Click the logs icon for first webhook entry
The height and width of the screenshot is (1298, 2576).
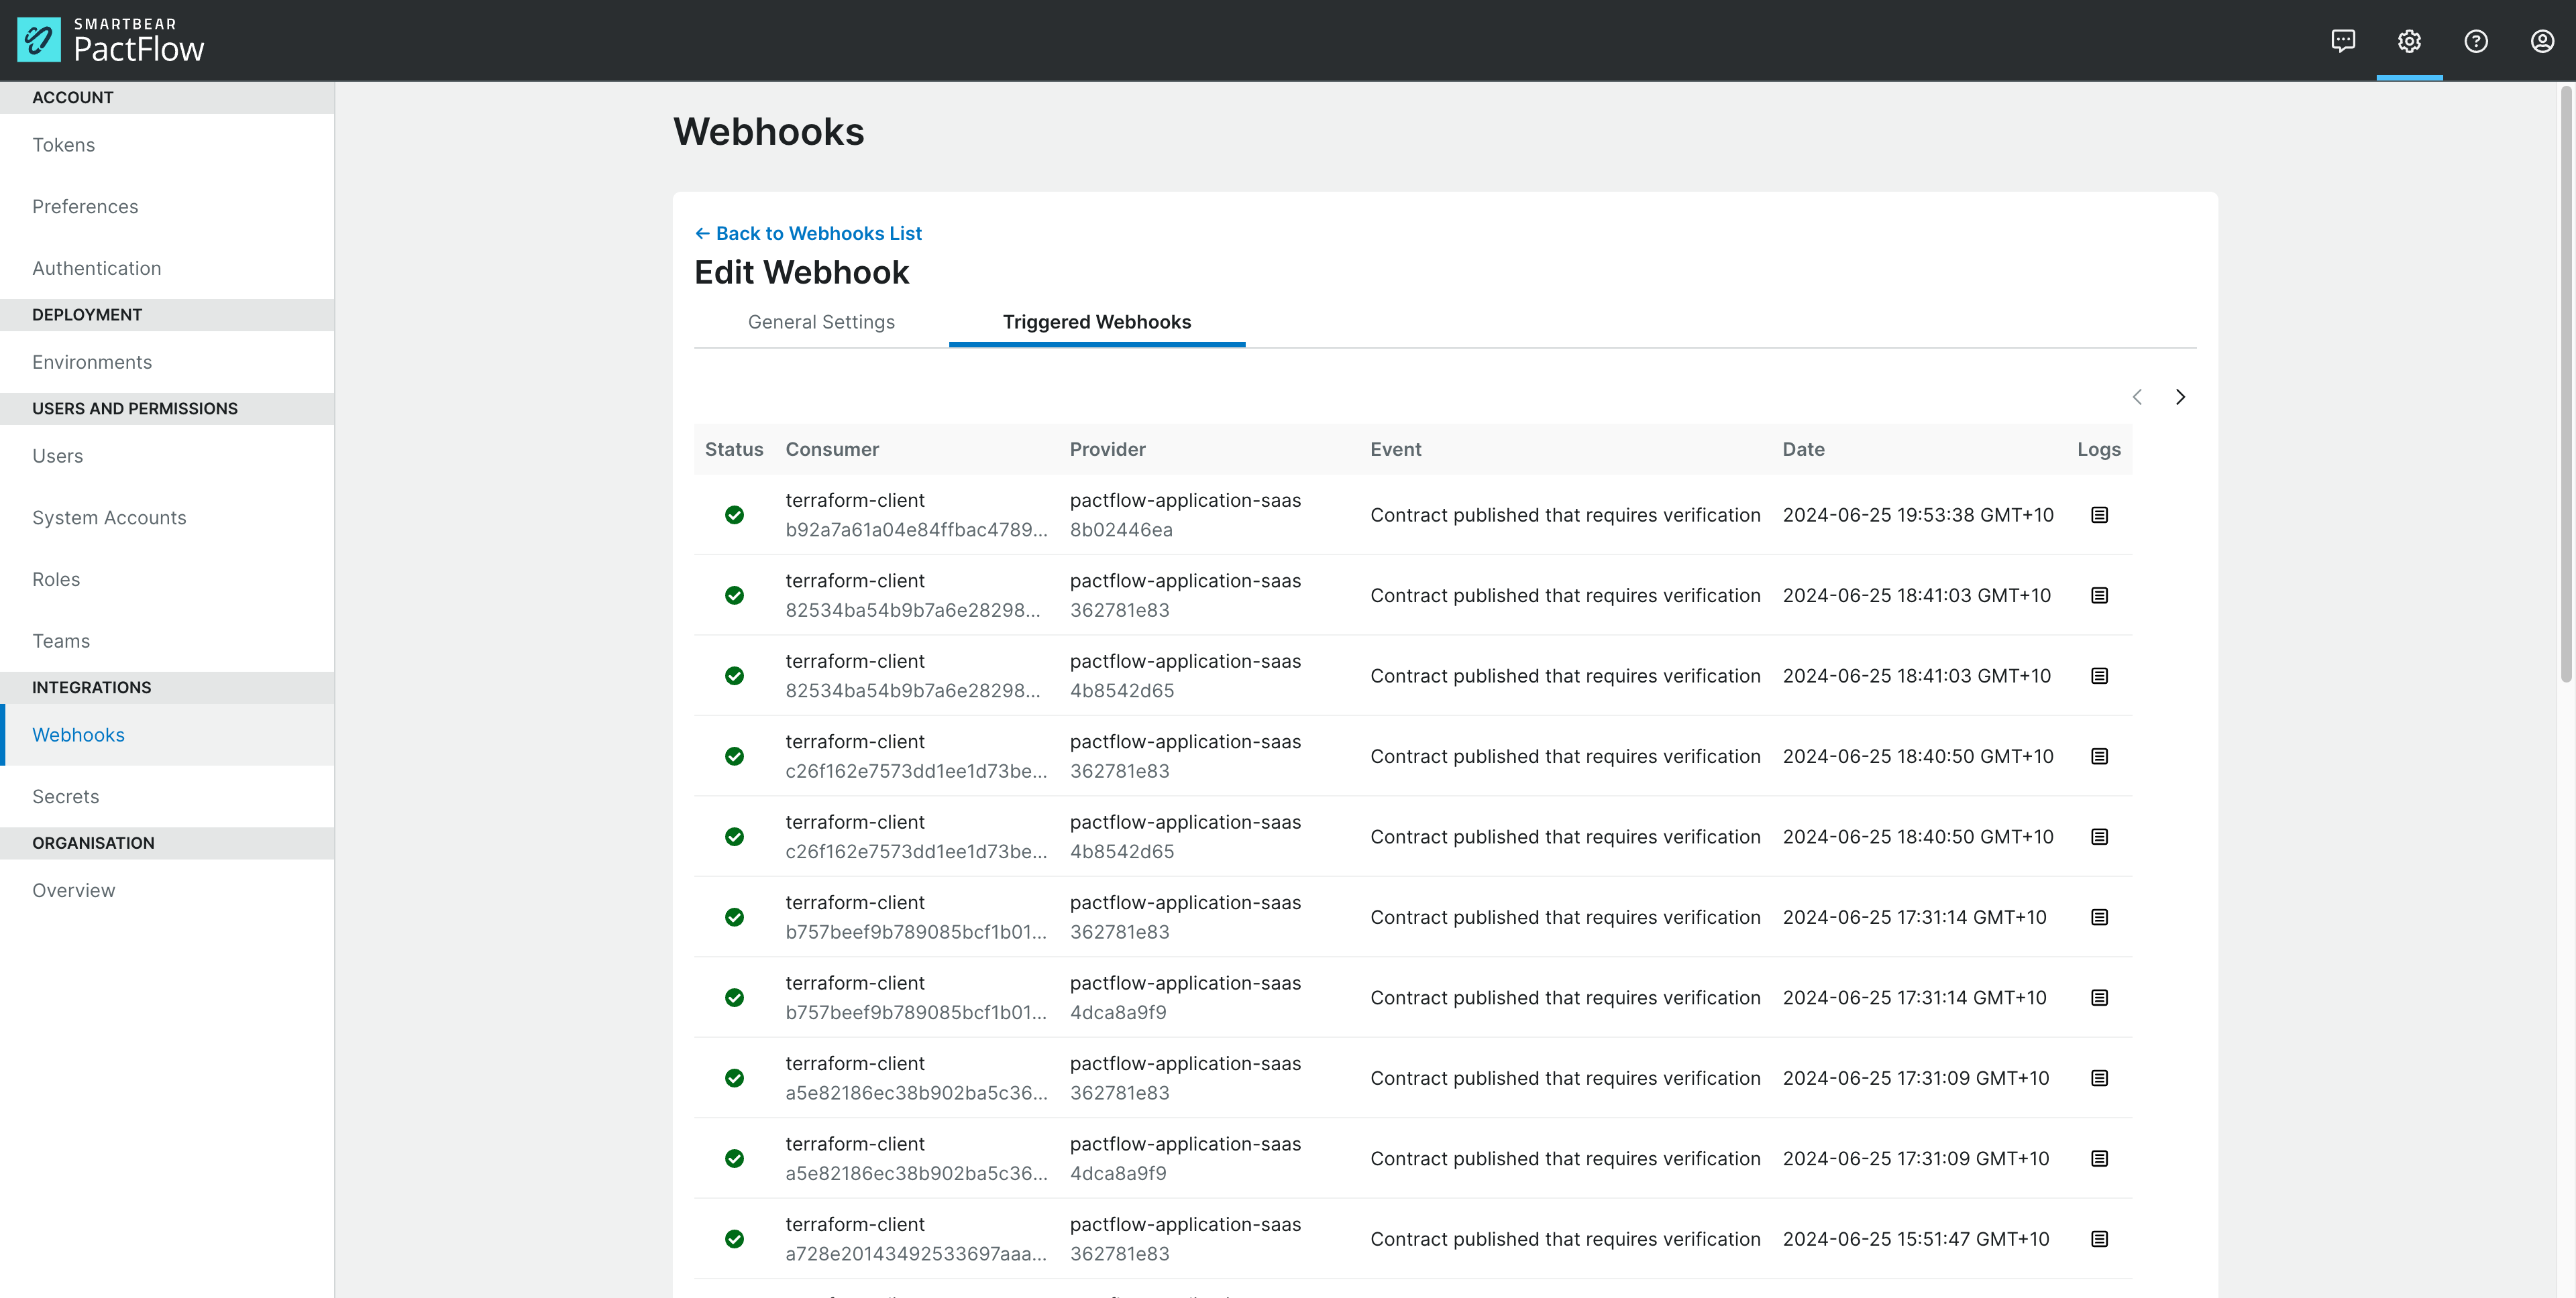pyautogui.click(x=2099, y=515)
